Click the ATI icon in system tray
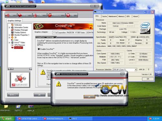Viewport: 162px width, 121px height. (x=150, y=119)
